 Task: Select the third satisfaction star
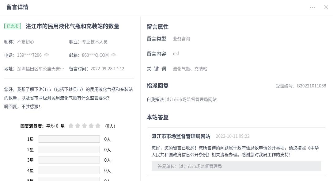(85, 126)
